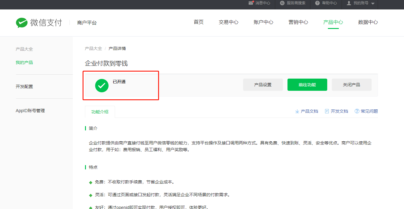Select the 功能介绍 tab
This screenshot has height=209, width=404.
(x=100, y=112)
